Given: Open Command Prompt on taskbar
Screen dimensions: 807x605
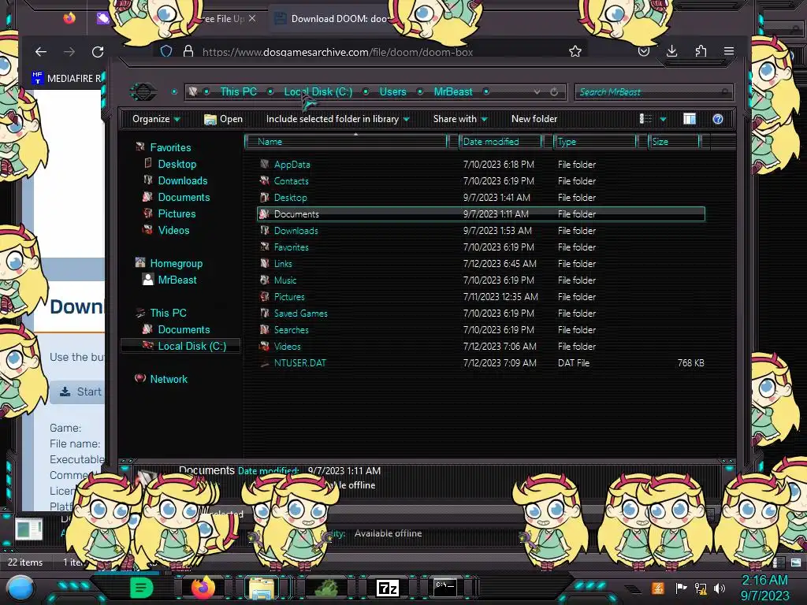Looking at the screenshot, I should coord(444,588).
